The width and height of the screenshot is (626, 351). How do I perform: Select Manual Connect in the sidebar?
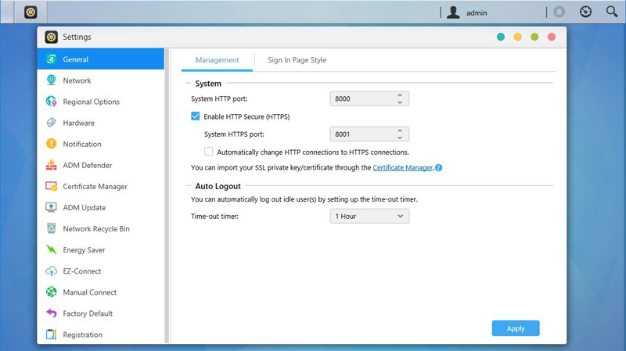[101, 292]
